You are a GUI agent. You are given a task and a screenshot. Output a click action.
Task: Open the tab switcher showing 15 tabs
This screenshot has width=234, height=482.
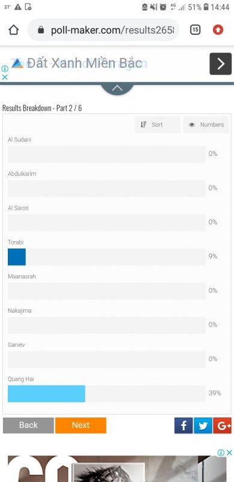point(196,30)
